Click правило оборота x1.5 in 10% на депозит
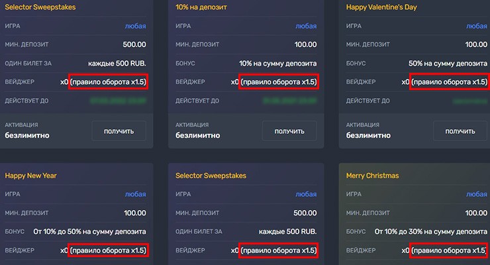 click(279, 82)
